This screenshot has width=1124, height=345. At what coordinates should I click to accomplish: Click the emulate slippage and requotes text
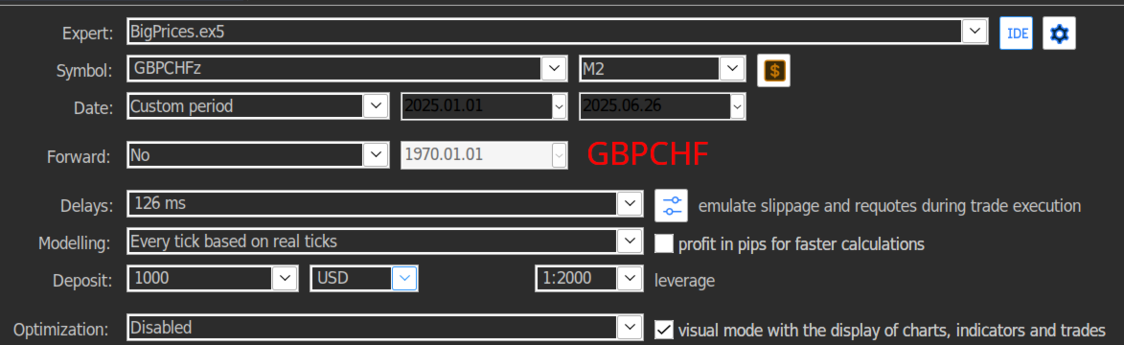pos(889,206)
